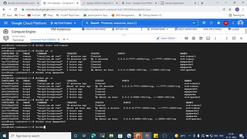Toggle the Cloud Shell on-screen keyboard icon

186,38
